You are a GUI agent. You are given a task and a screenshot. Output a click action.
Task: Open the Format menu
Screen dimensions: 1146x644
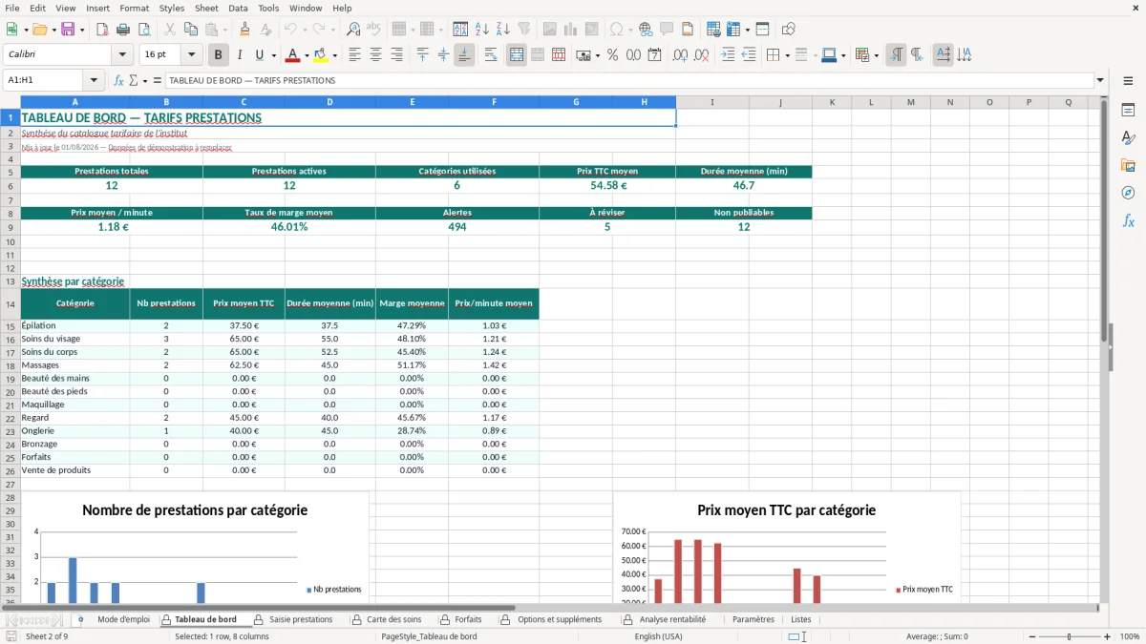pos(134,8)
